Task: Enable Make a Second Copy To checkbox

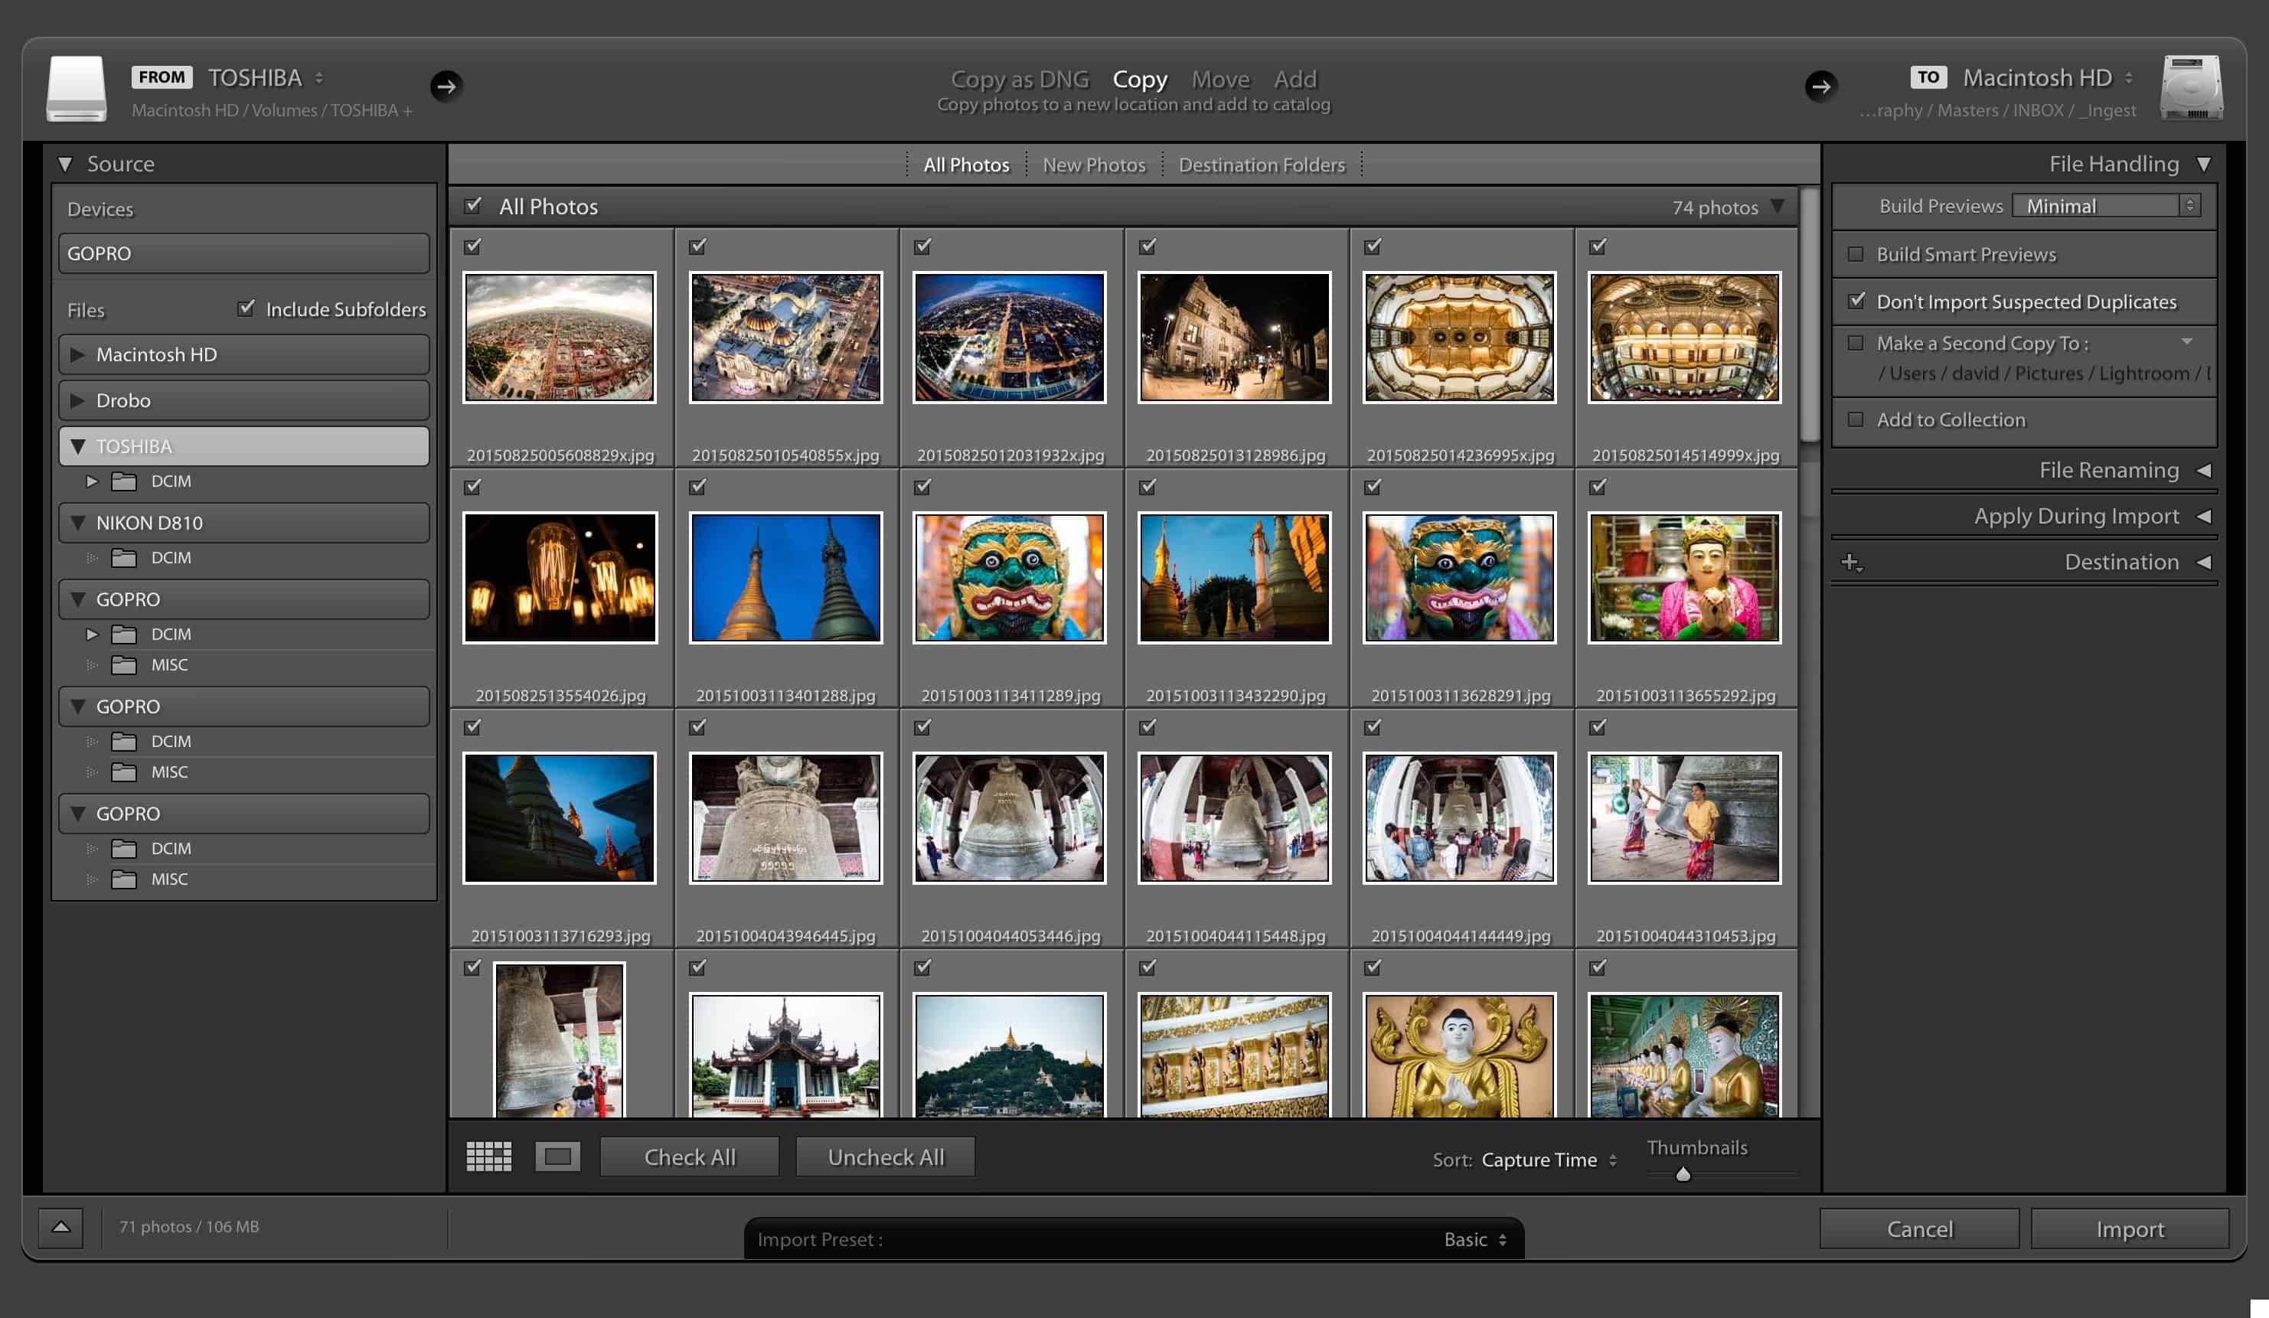Action: pyautogui.click(x=1856, y=343)
